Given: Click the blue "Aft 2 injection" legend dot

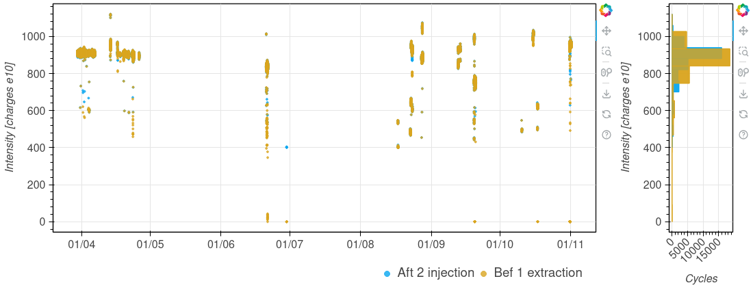Looking at the screenshot, I should point(387,273).
